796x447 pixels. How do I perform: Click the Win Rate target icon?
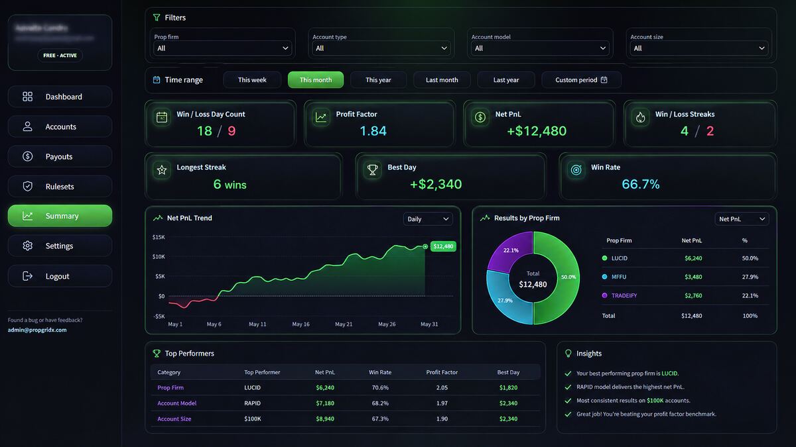click(x=576, y=170)
